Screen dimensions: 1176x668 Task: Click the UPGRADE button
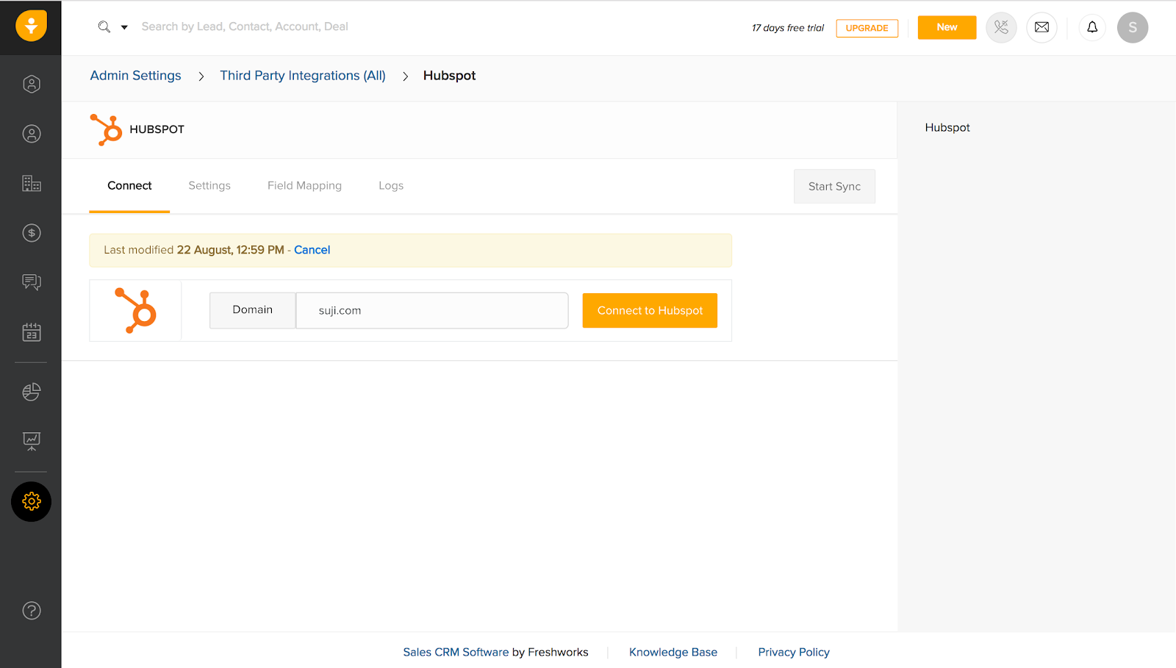pyautogui.click(x=867, y=28)
